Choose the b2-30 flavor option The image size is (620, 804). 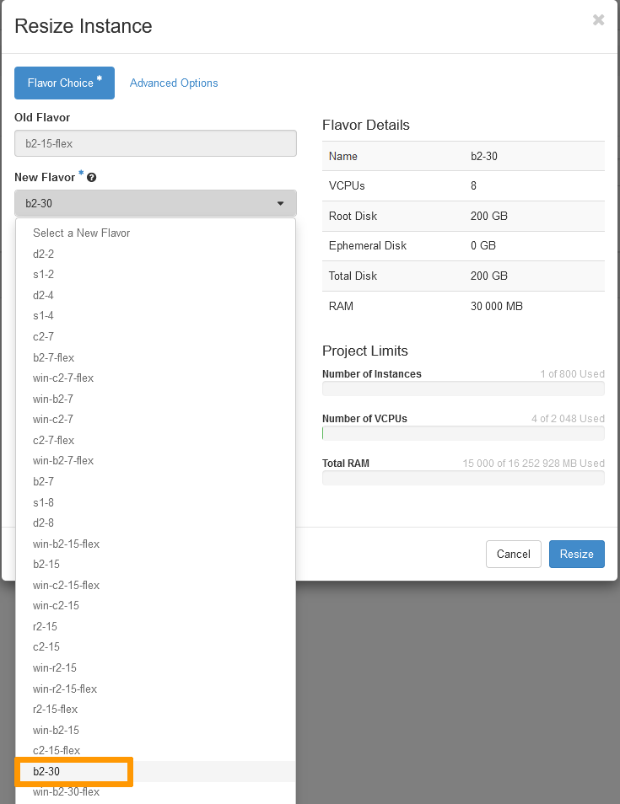[x=47, y=771]
